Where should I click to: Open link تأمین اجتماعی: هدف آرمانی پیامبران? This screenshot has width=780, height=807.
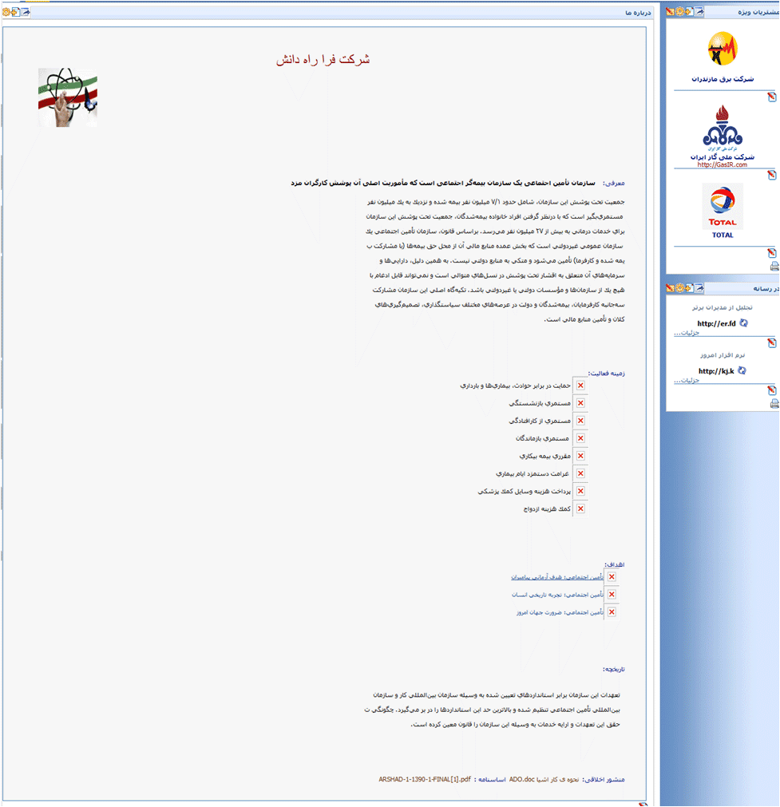click(x=557, y=577)
